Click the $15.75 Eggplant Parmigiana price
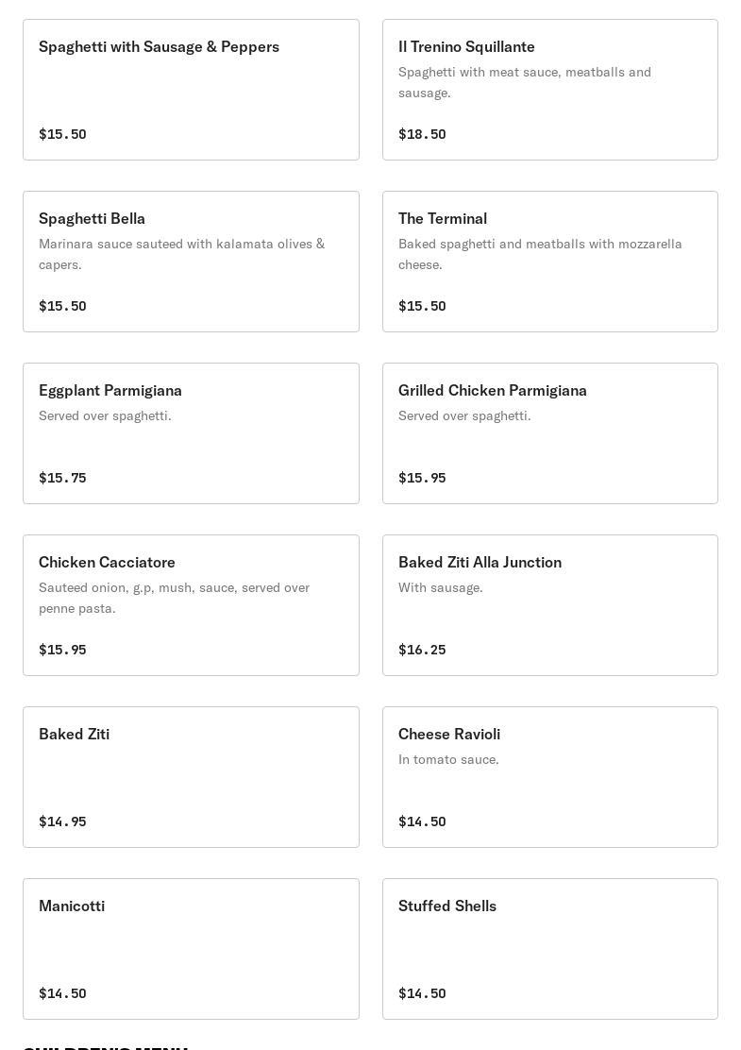 tap(62, 478)
